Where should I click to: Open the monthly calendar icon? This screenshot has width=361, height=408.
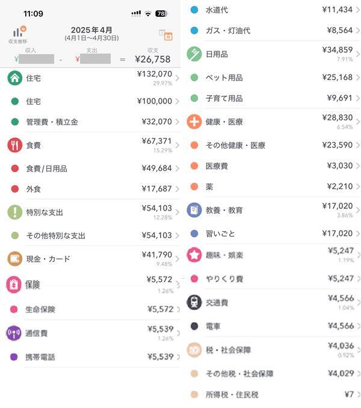(x=165, y=35)
